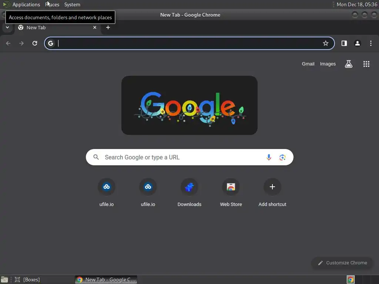Viewport: 379px width, 284px height.
Task: Open the Chrome side panel icon
Action: click(x=344, y=43)
